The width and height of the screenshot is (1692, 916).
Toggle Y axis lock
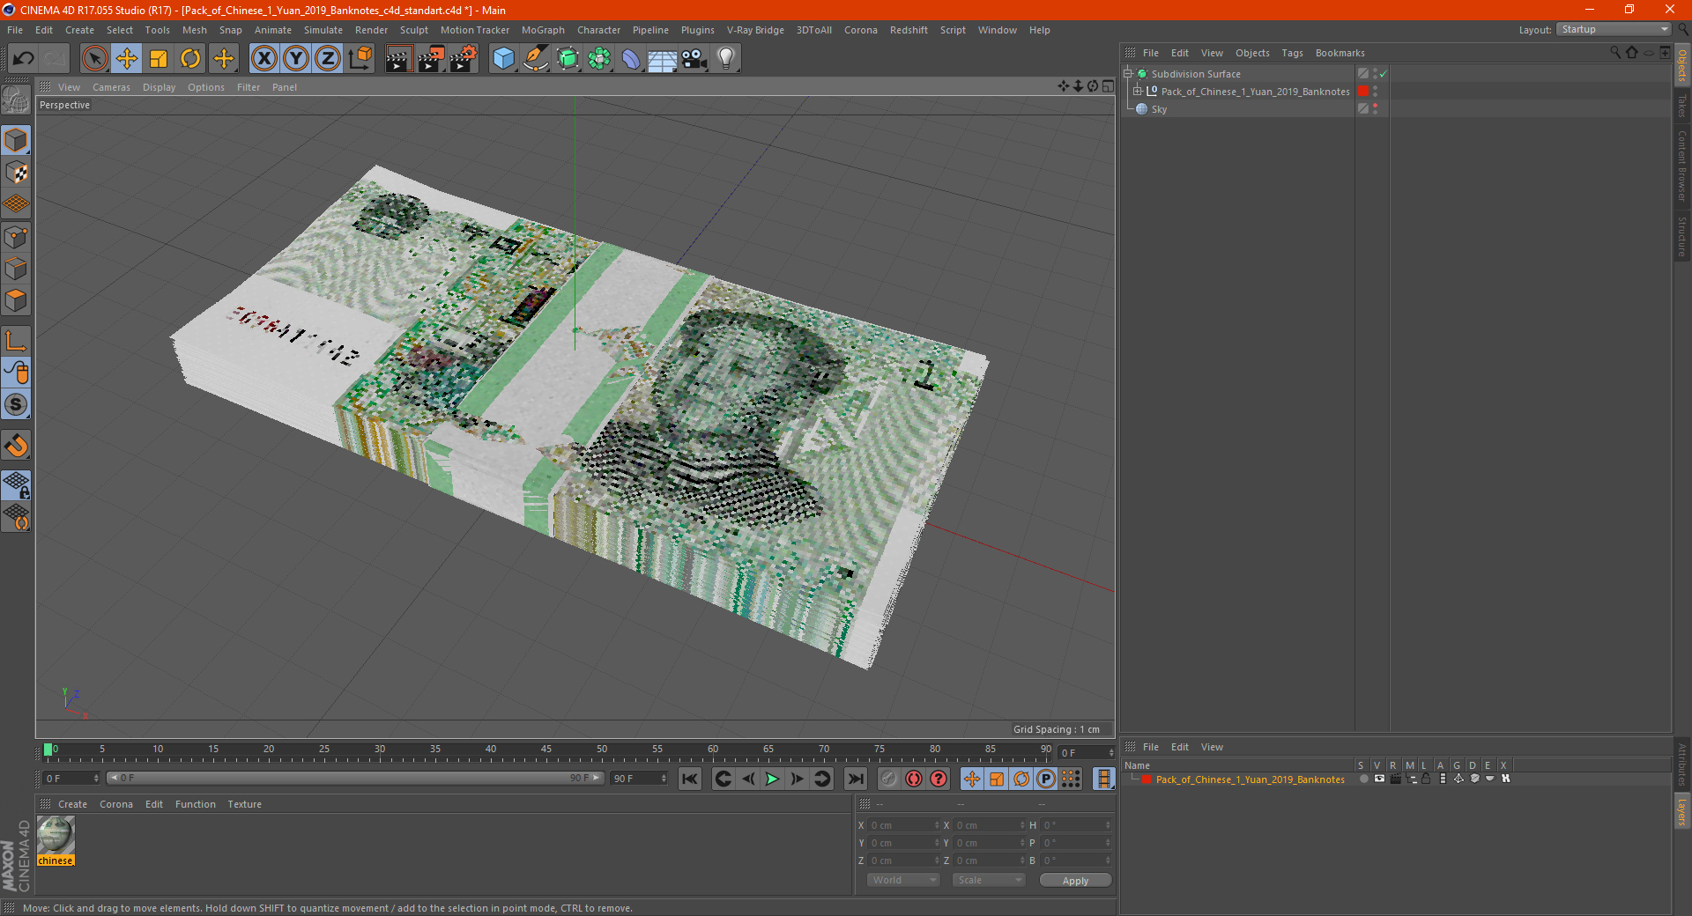tap(296, 59)
